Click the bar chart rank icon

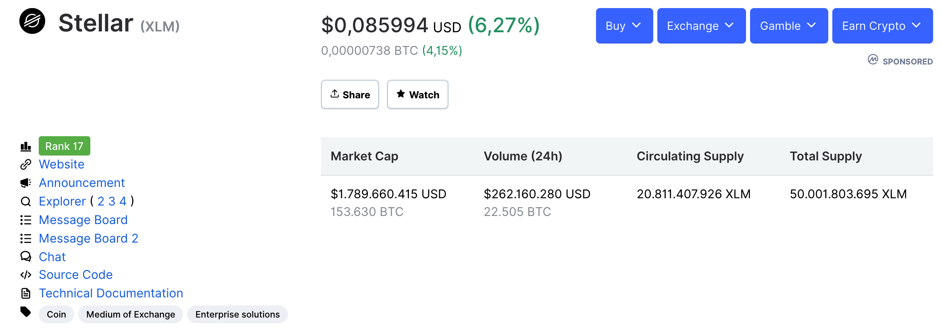click(26, 146)
